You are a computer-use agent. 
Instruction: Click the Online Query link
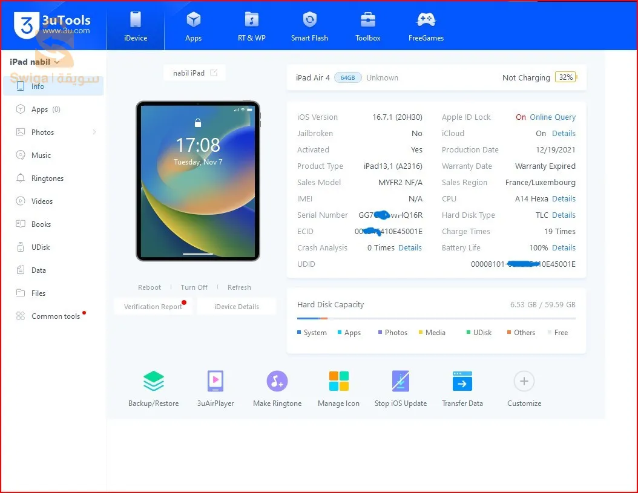point(552,117)
